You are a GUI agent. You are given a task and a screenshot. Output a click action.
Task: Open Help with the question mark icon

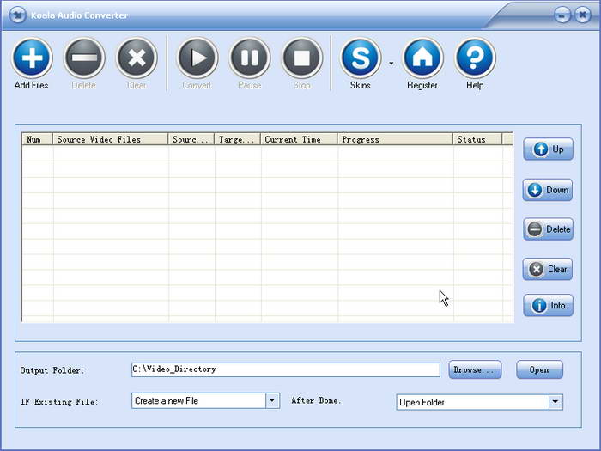tap(475, 58)
